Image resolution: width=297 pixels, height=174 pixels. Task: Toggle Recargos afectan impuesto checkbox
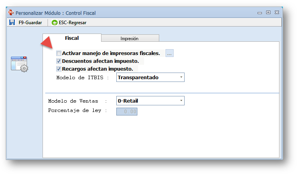click(59, 69)
